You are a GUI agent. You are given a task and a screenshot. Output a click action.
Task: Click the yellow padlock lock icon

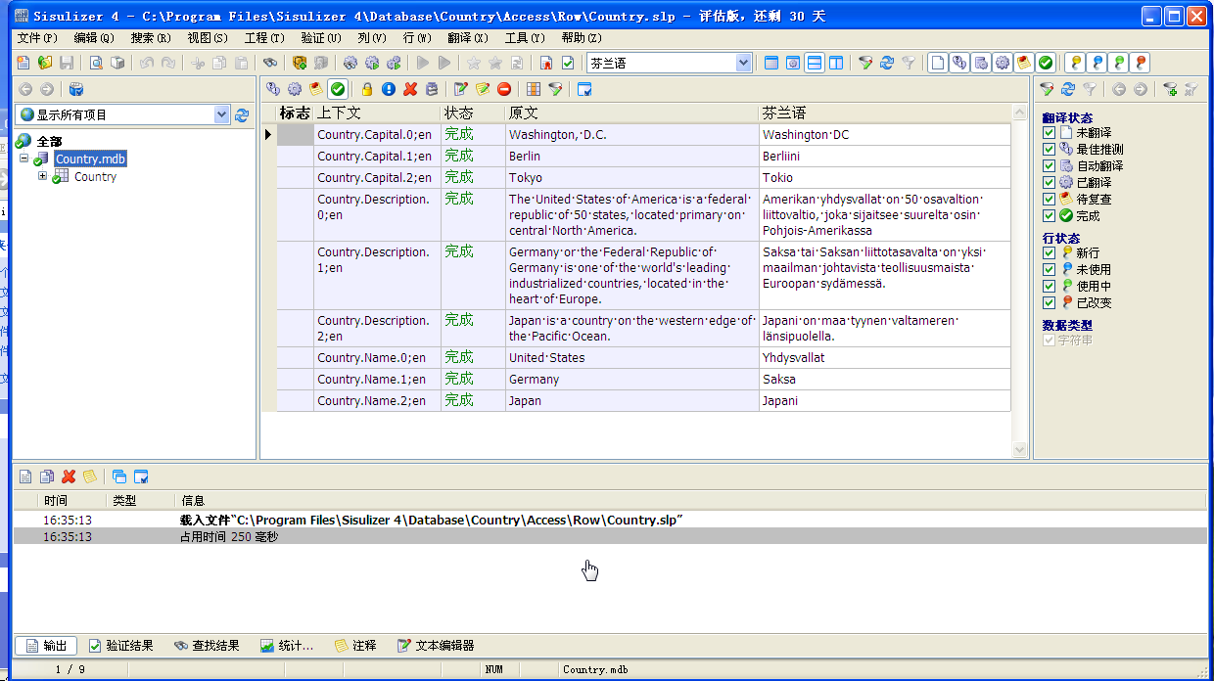tap(367, 89)
